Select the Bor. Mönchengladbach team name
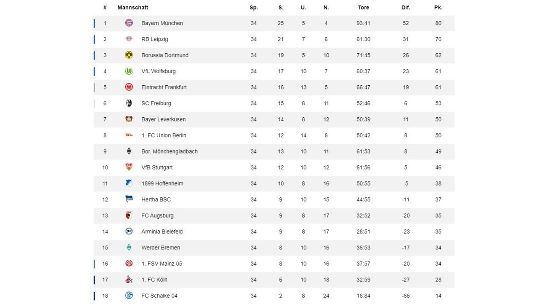The height and width of the screenshot is (307, 547). tap(169, 151)
